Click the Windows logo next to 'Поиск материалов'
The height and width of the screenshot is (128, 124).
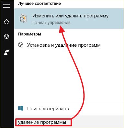(21, 108)
